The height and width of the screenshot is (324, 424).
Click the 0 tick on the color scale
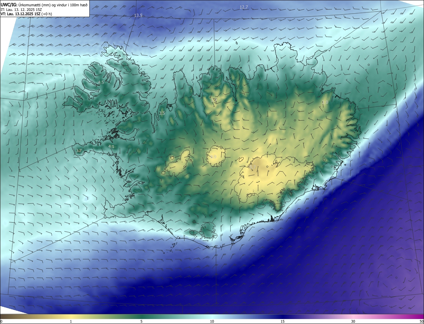(x=1, y=321)
